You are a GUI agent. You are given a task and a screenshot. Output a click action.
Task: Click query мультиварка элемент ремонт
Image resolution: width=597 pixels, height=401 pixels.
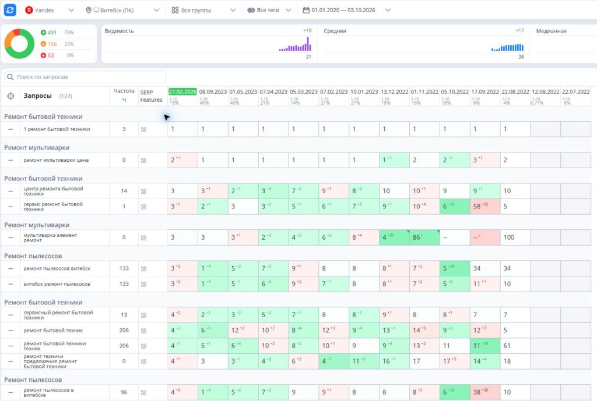coord(50,237)
